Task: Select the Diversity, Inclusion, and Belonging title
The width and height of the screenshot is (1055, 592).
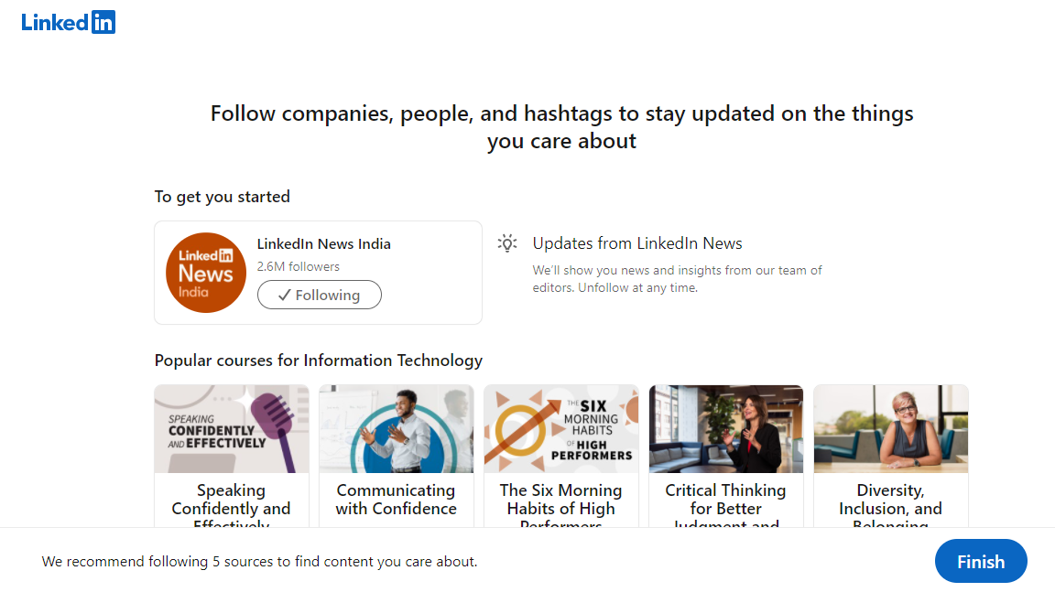Action: pos(890,499)
